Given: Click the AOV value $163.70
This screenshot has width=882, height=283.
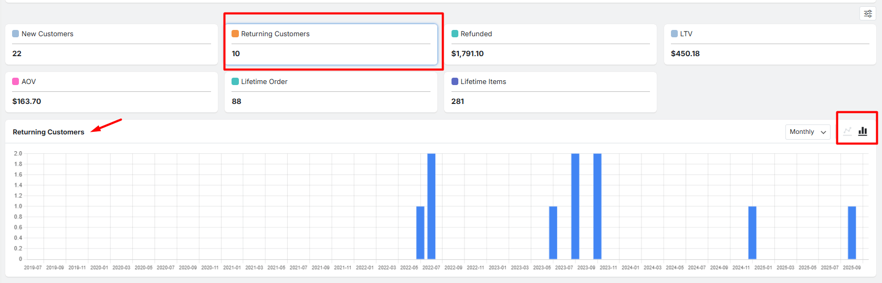Looking at the screenshot, I should coord(27,101).
